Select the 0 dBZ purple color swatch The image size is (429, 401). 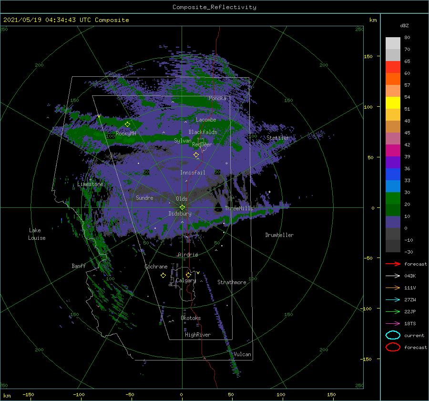point(393,222)
